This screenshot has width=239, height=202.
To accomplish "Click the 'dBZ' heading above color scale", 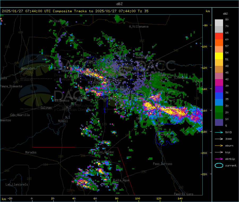I will click(x=225, y=14).
